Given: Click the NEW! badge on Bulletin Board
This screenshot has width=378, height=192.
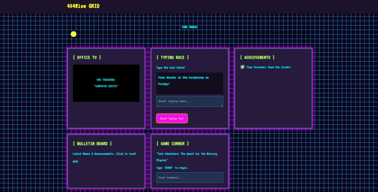Looking at the screenshot, I should [76, 162].
